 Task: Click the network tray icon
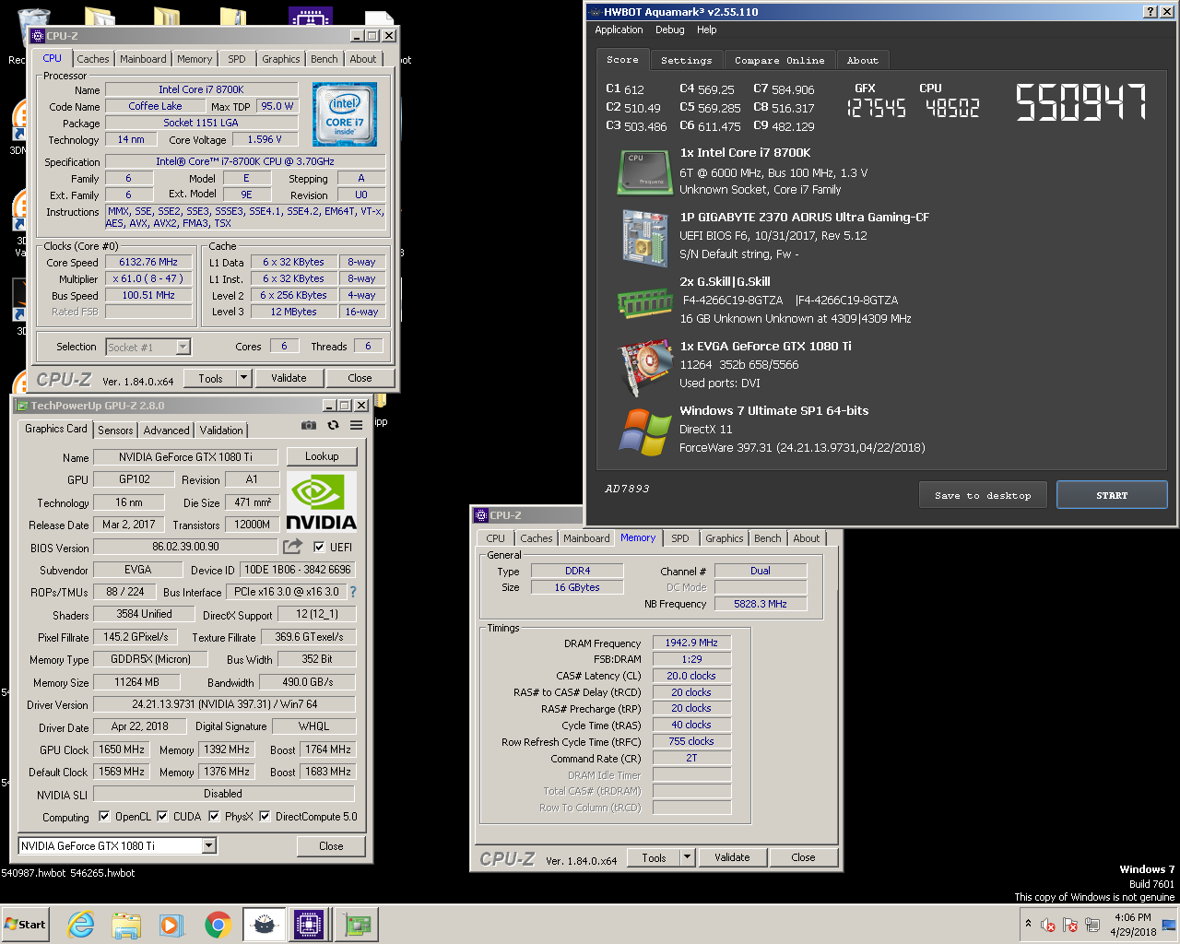(1092, 925)
